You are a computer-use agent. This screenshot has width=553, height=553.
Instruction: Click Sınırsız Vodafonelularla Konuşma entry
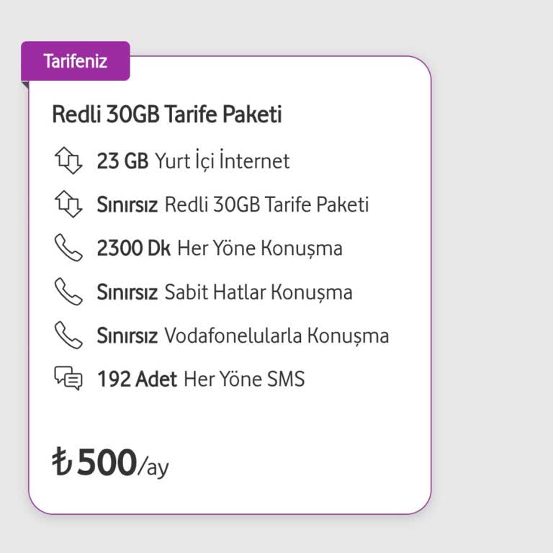(243, 336)
